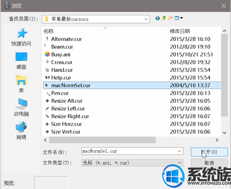The height and width of the screenshot is (189, 231).
Task: Expand the look-in folder dropdown
Action: click(146, 19)
